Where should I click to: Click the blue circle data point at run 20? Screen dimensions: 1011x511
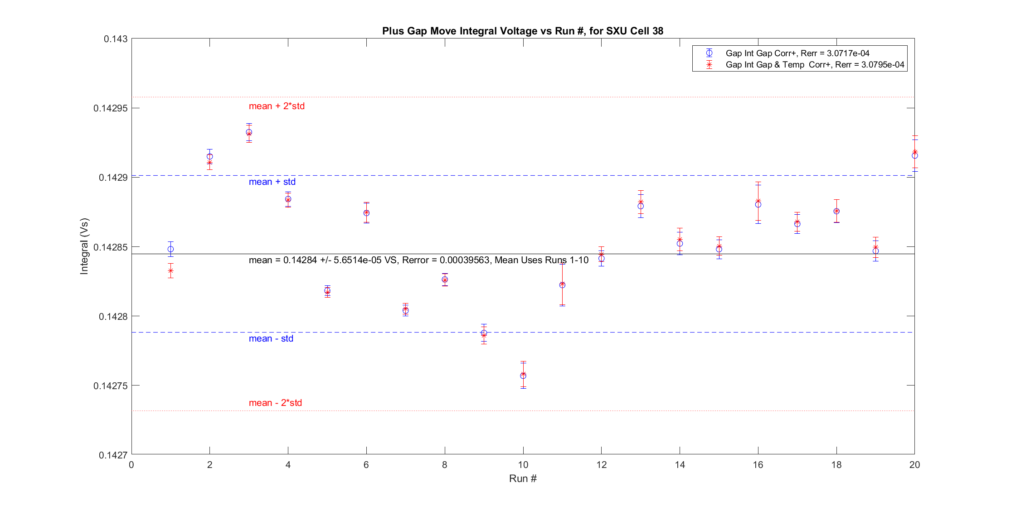(x=915, y=155)
